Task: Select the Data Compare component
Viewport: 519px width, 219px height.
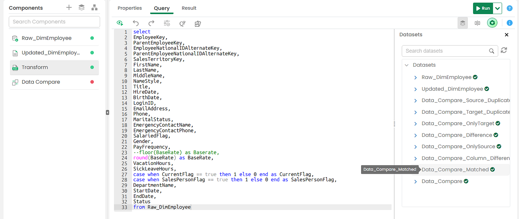Action: pyautogui.click(x=54, y=82)
